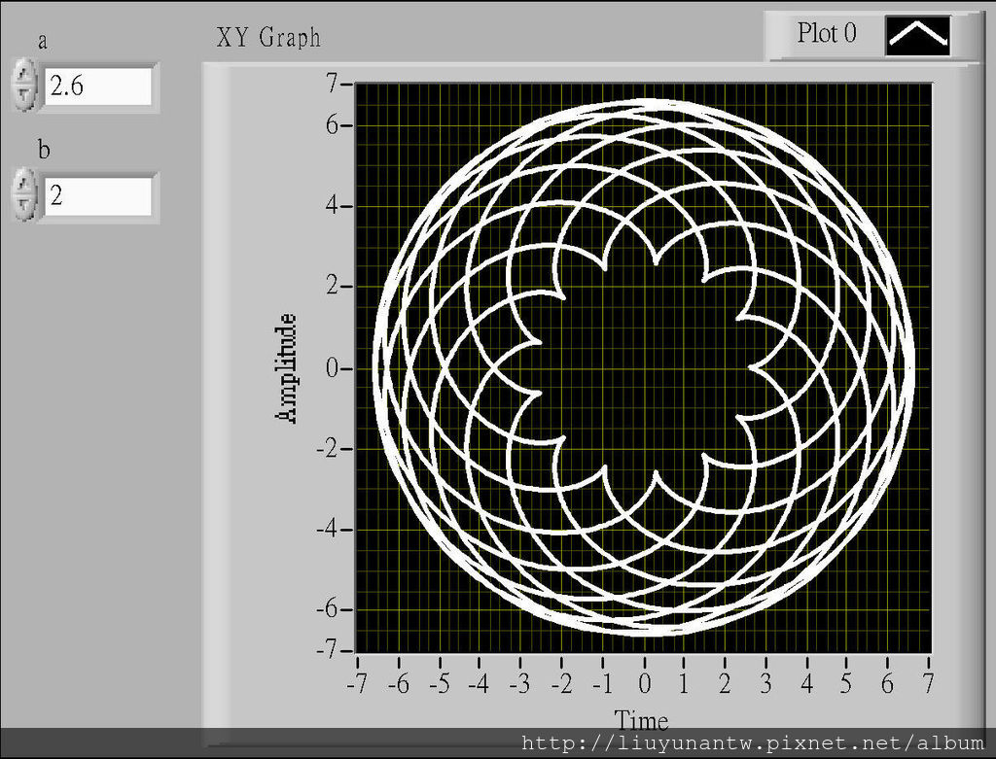The image size is (996, 759).
Task: Click the X-axis scale marker 5
Action: click(846, 683)
